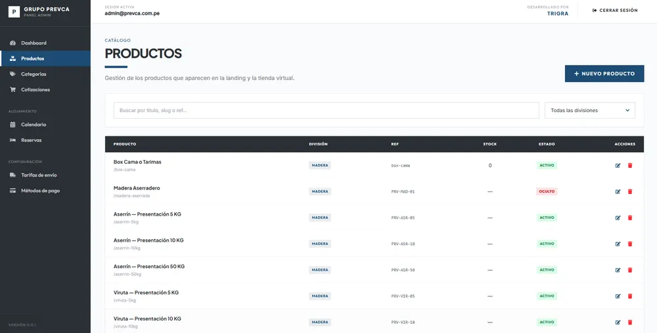Click the Madera Aserradero product name
This screenshot has width=657, height=333.
(x=137, y=188)
